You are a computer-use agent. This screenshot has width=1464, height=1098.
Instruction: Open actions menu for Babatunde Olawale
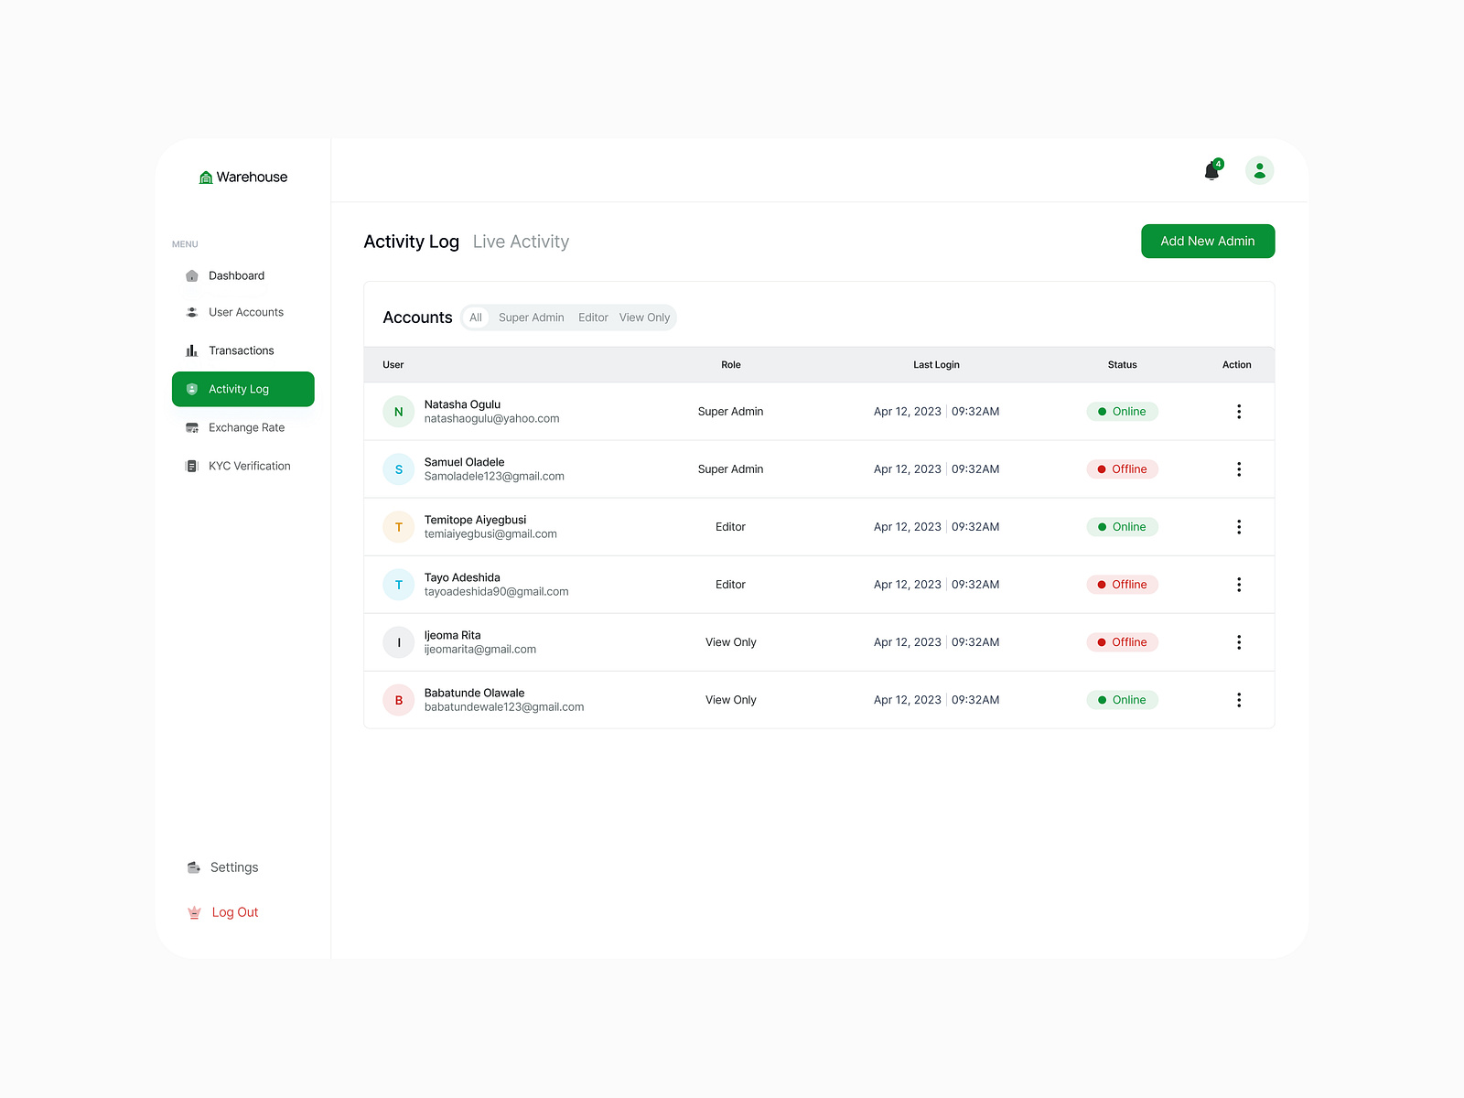1239,700
